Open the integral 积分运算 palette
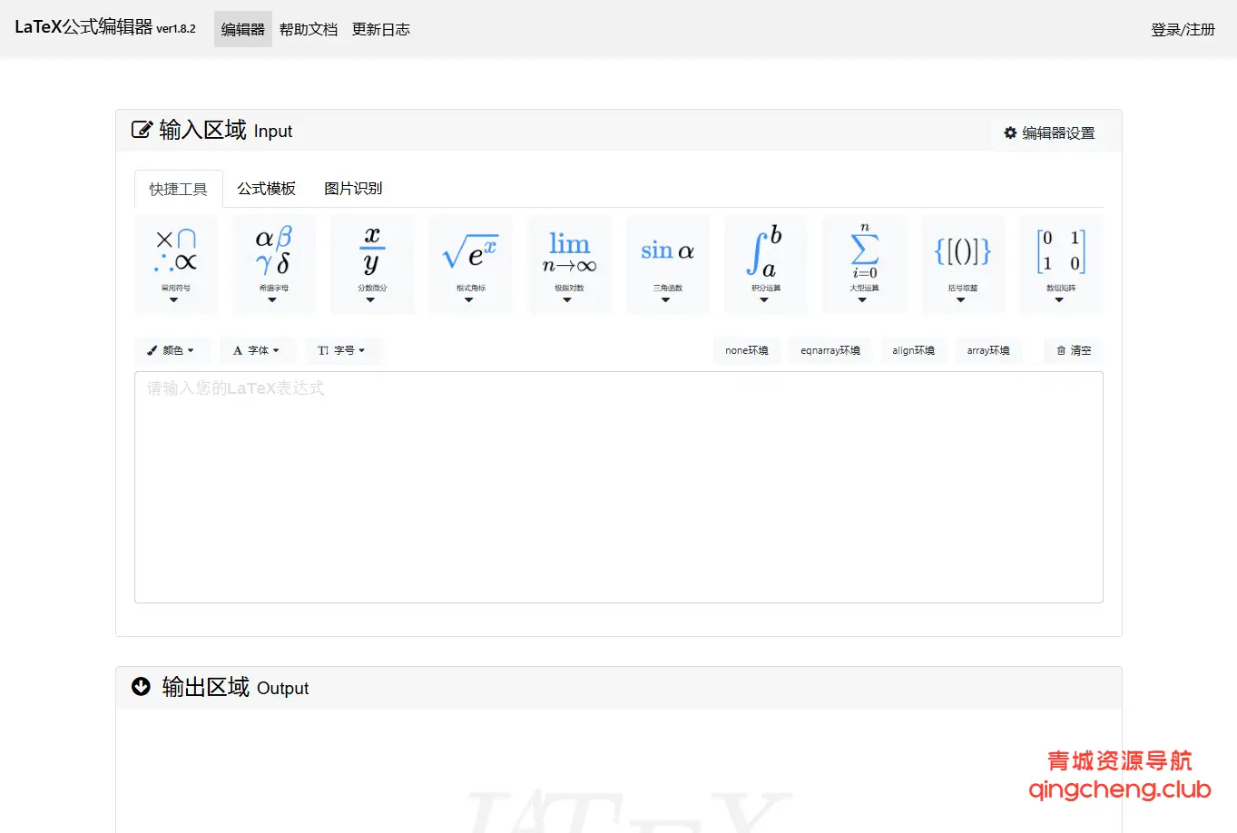The image size is (1237, 833). pyautogui.click(x=765, y=264)
